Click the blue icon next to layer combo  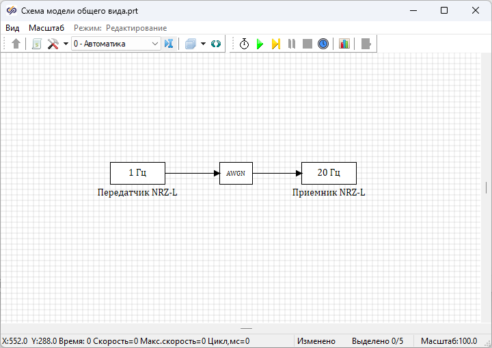(169, 44)
